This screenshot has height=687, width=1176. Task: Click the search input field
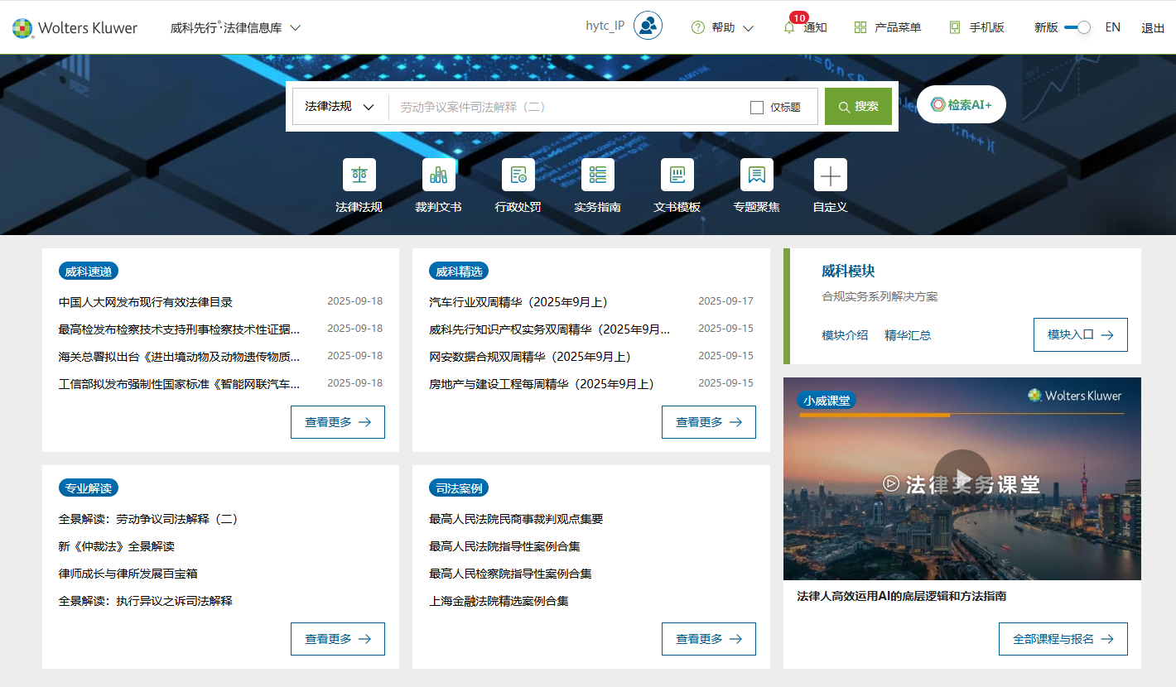pyautogui.click(x=567, y=107)
